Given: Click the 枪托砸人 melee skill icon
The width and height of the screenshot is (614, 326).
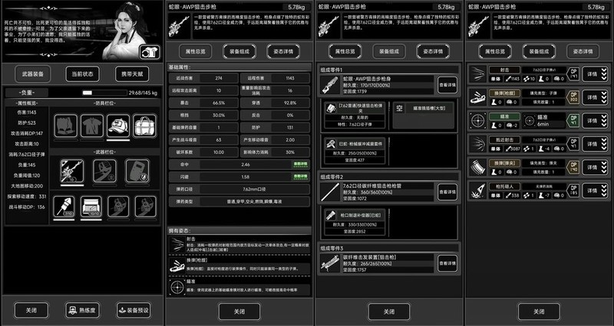Looking at the screenshot, I should pyautogui.click(x=477, y=191).
